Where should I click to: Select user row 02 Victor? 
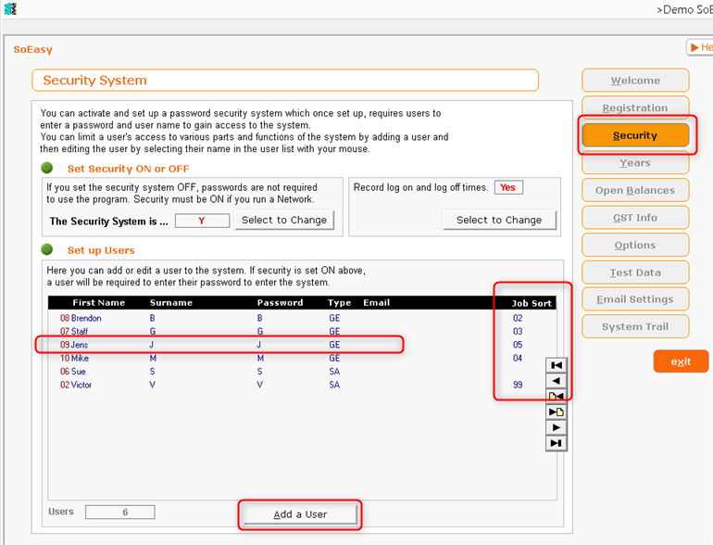(x=302, y=385)
